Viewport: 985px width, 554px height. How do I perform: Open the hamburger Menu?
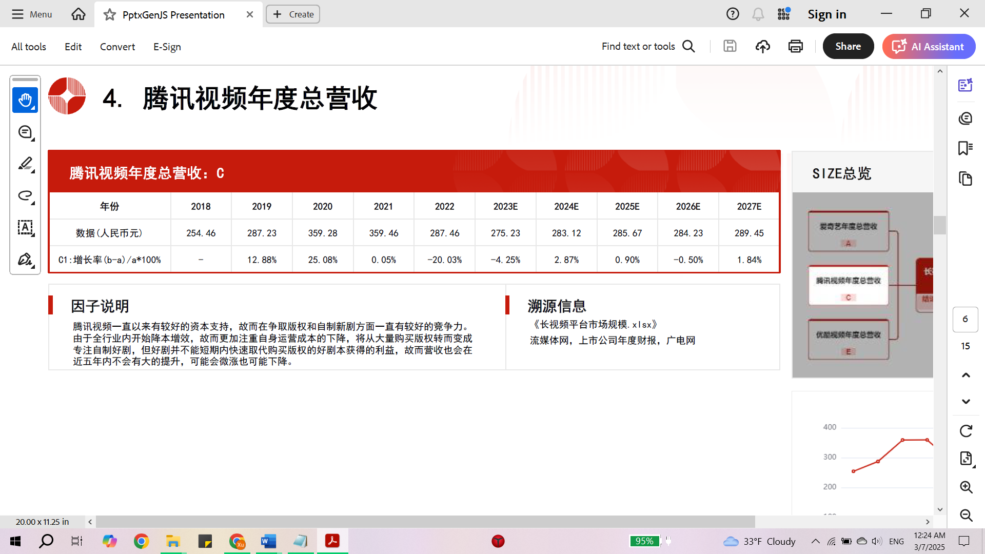[x=32, y=14]
